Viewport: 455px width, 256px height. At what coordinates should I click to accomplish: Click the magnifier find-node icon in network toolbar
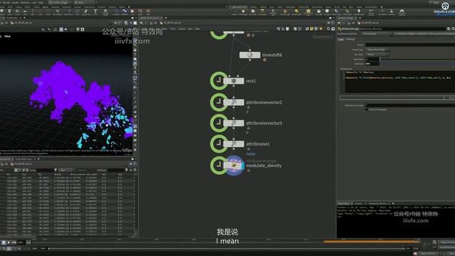click(328, 28)
